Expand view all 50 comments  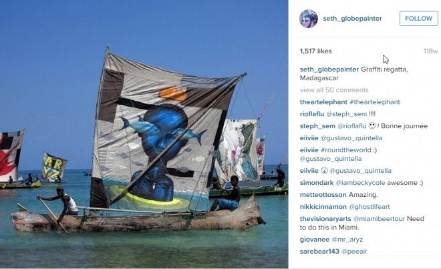point(334,90)
